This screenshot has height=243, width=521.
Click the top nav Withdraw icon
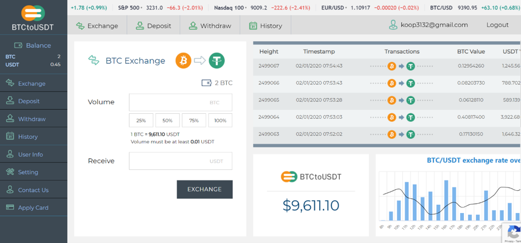coord(193,26)
